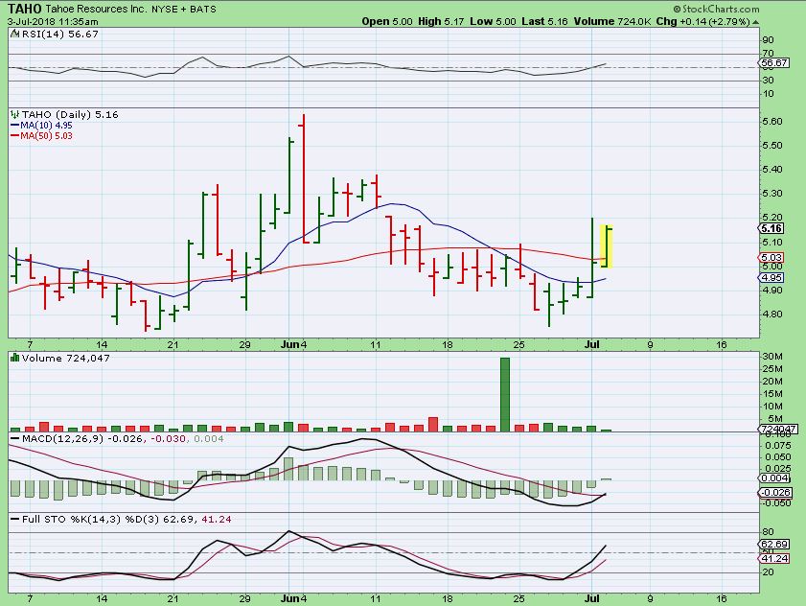The height and width of the screenshot is (606, 806).
Task: Click the NYSE + BATS exchange label
Action: (183, 9)
